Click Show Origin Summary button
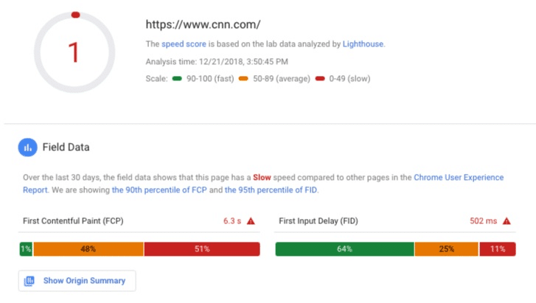The image size is (536, 303). click(x=77, y=281)
